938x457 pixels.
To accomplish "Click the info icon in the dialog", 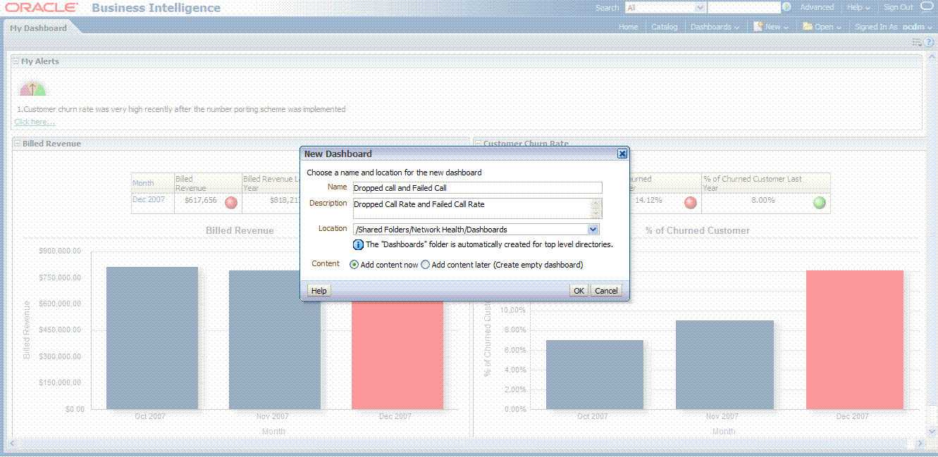I will pos(358,245).
